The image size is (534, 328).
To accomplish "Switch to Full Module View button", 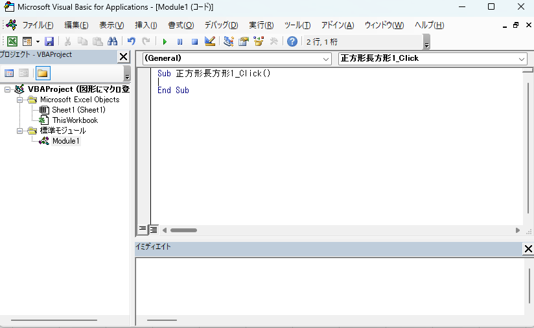I will point(154,230).
